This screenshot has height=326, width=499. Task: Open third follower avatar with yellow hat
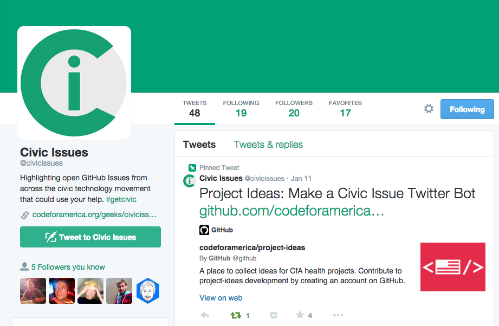point(90,291)
